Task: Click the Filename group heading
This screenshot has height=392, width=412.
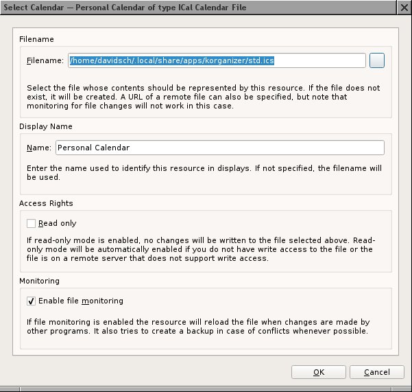Action: tap(36, 39)
